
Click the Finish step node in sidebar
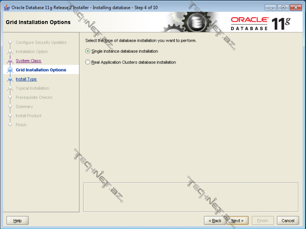(10, 125)
